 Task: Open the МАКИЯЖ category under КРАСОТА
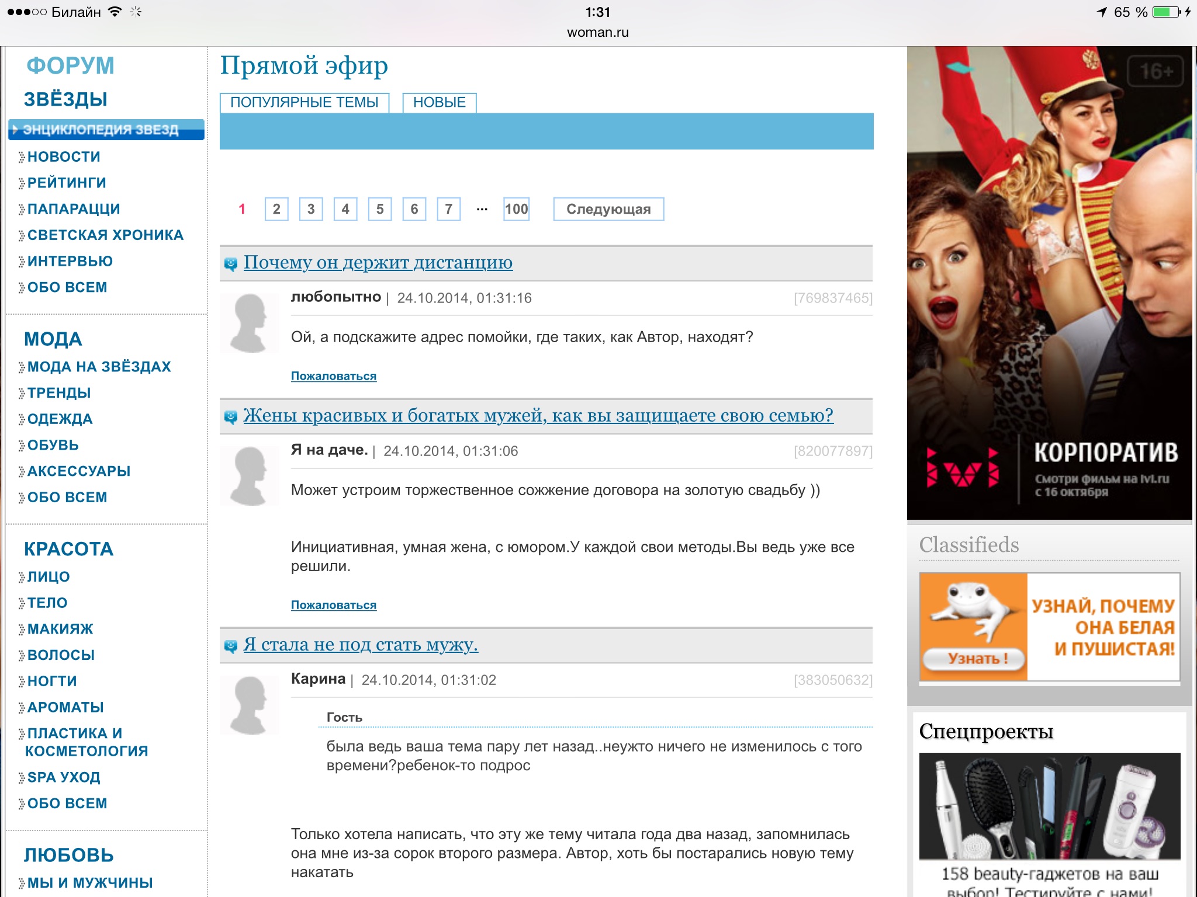(x=60, y=629)
